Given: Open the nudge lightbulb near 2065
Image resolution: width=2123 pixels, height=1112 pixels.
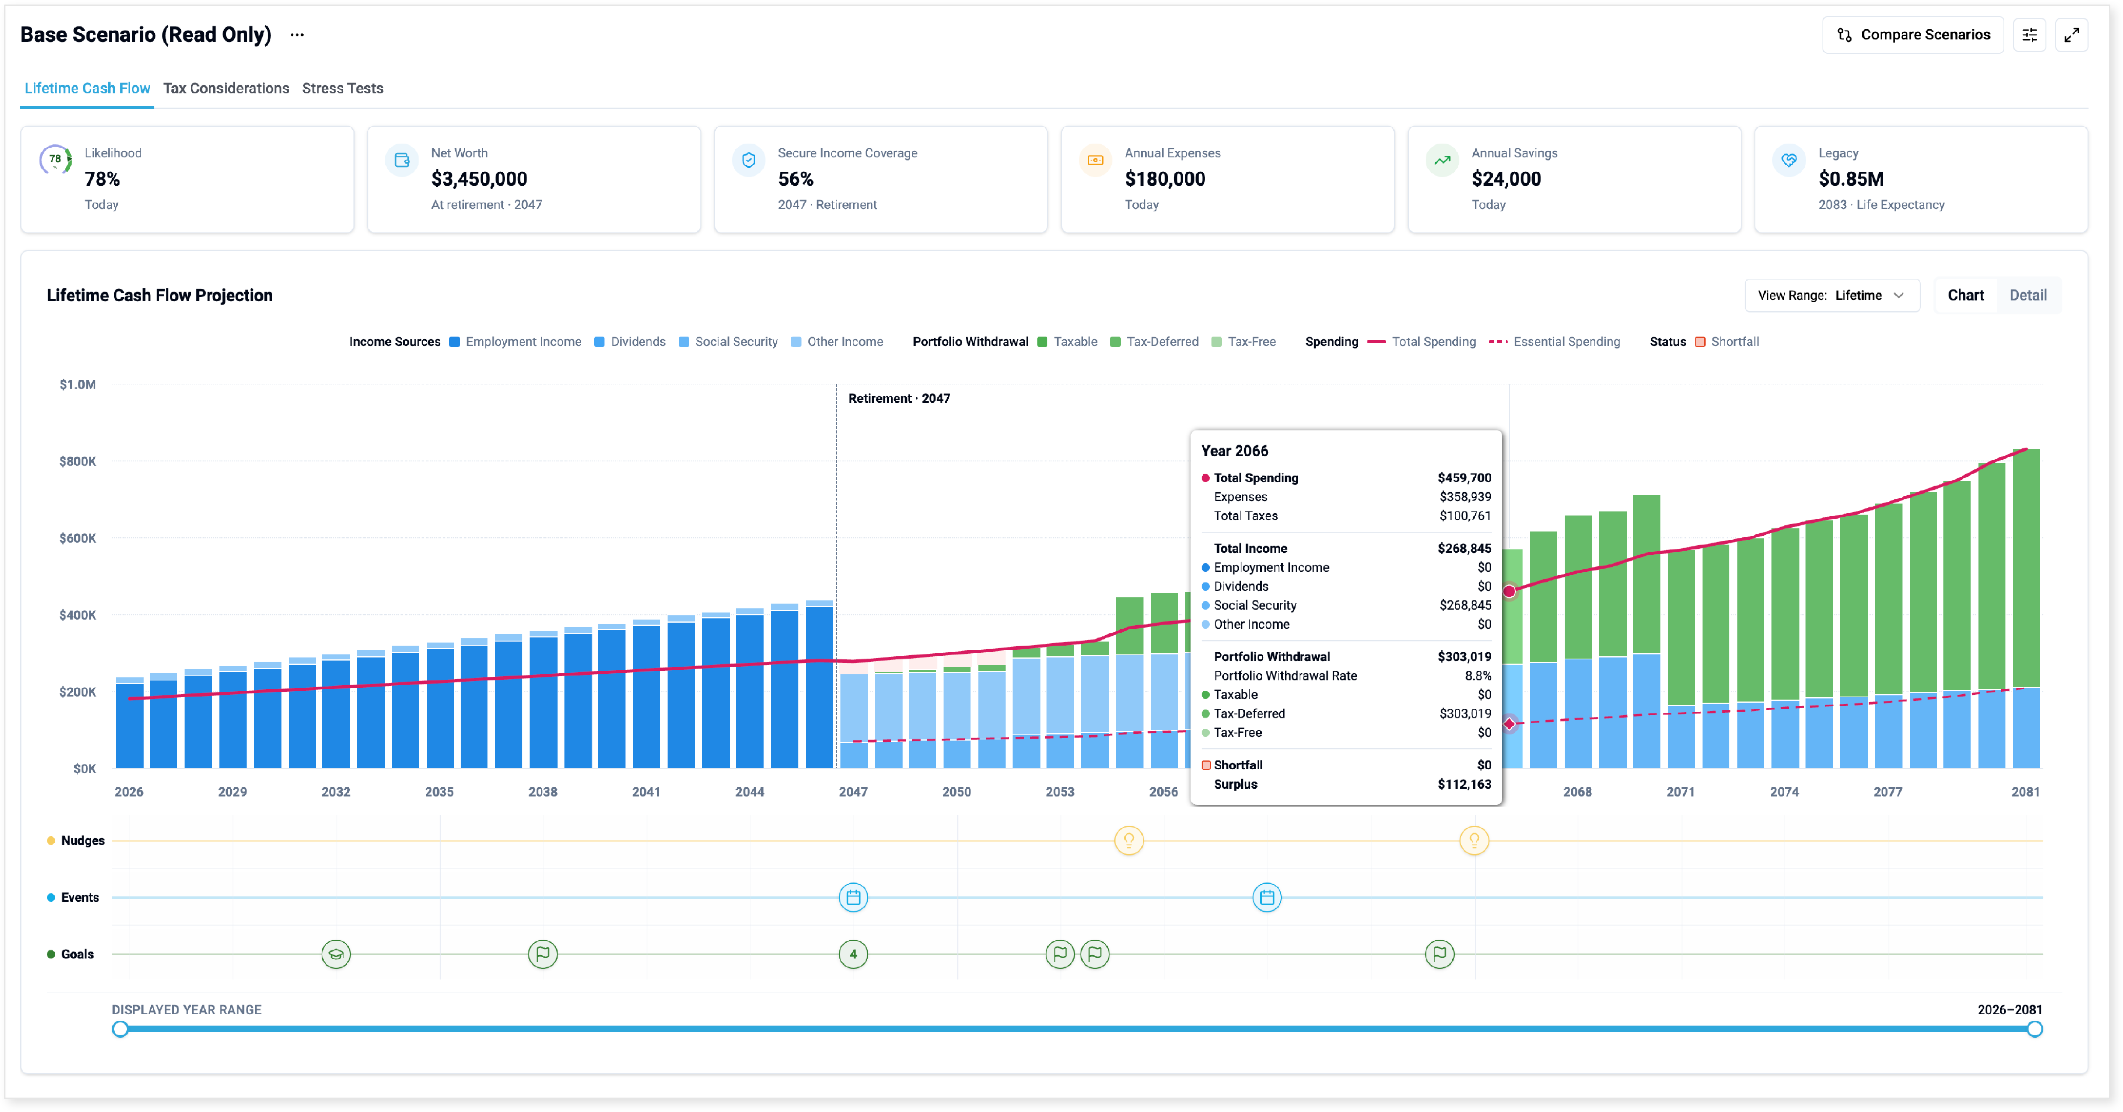Looking at the screenshot, I should [x=1474, y=841].
